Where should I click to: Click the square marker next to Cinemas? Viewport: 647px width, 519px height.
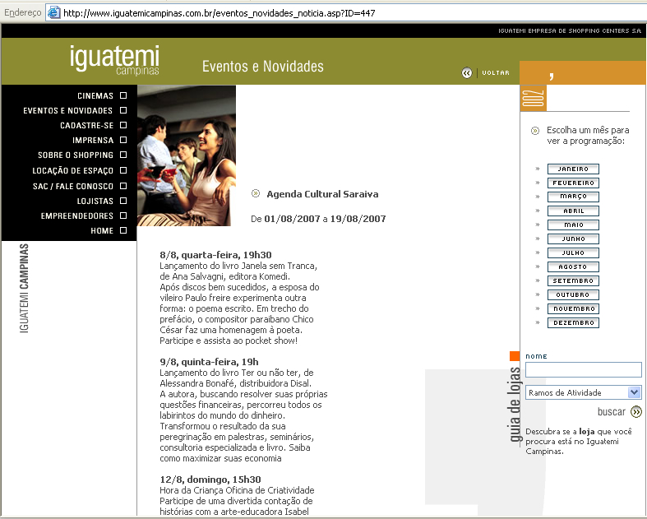123,96
